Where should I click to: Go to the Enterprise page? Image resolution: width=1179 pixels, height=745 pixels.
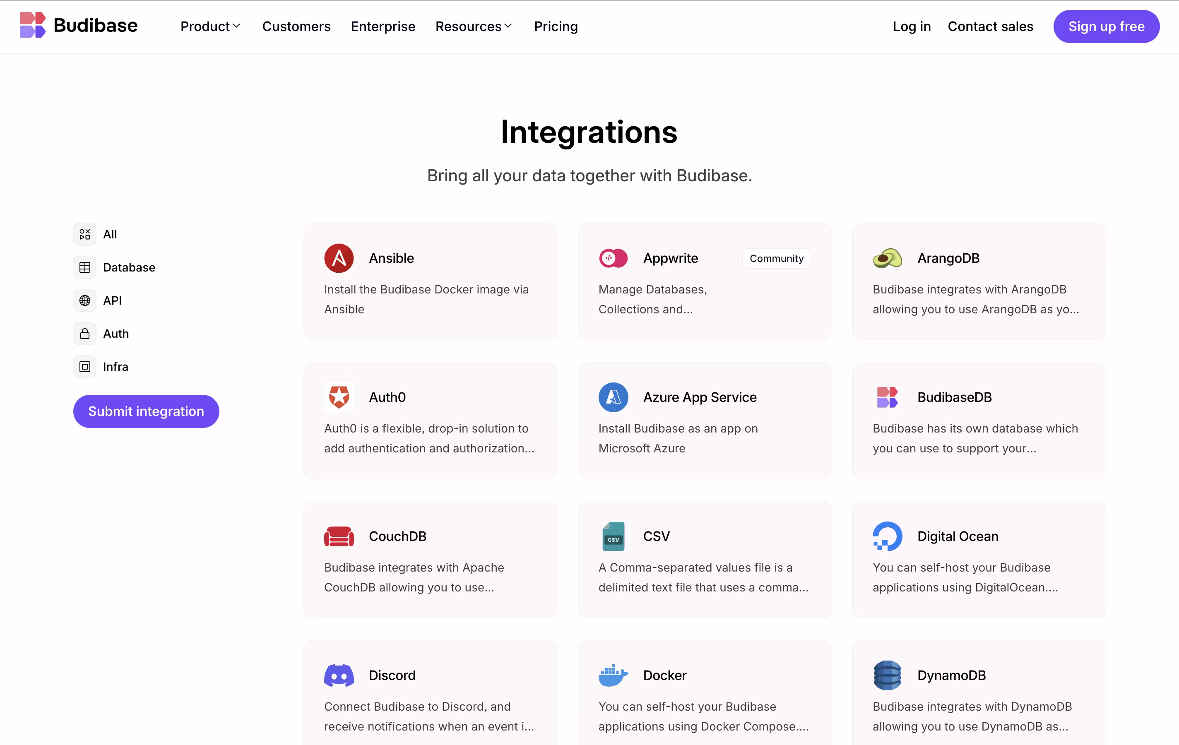click(x=383, y=26)
